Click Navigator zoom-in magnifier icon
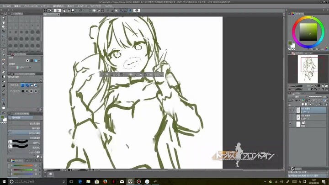Image resolution: width=329 pixels, height=185 pixels. 315,86
